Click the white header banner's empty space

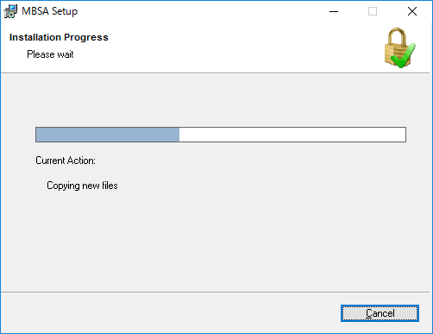click(230, 47)
